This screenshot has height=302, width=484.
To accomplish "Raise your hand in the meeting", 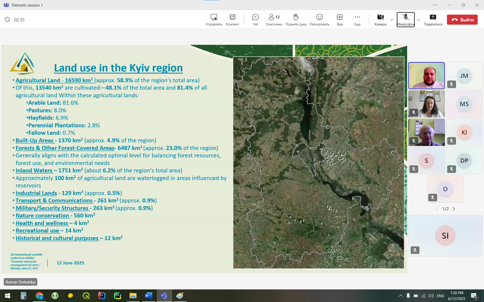I will 296,20.
